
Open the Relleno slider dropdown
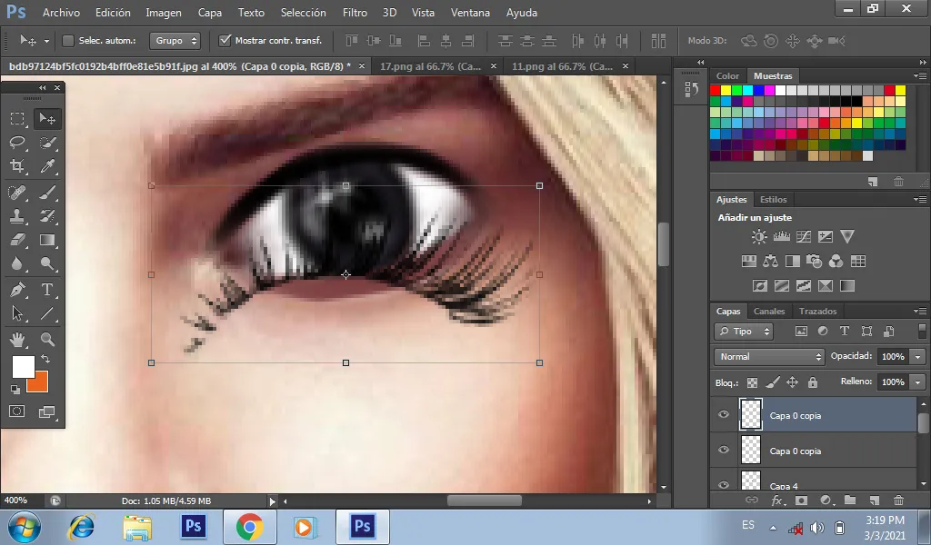(x=918, y=381)
